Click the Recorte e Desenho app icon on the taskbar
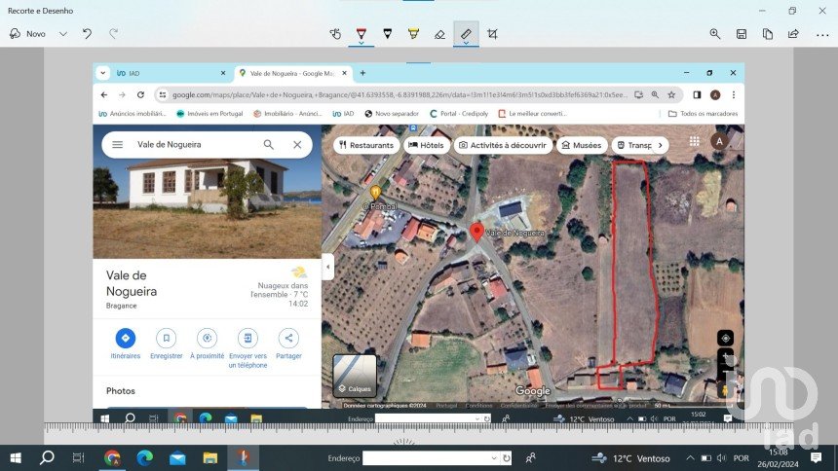 244,457
